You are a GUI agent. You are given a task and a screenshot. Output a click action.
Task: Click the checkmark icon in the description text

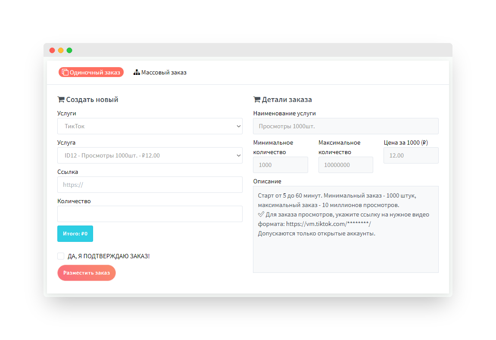(261, 214)
